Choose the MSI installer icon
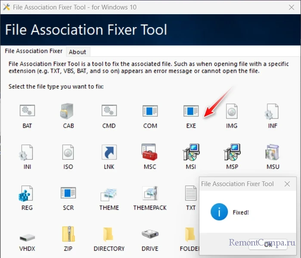Viewport: 301px width, 258px height. [191, 152]
